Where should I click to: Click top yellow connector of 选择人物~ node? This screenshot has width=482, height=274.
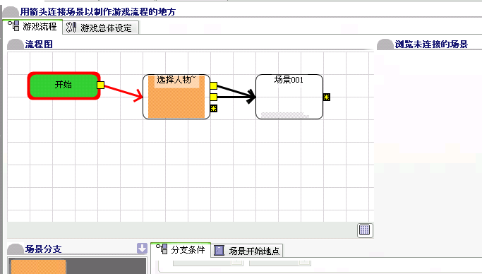point(214,85)
